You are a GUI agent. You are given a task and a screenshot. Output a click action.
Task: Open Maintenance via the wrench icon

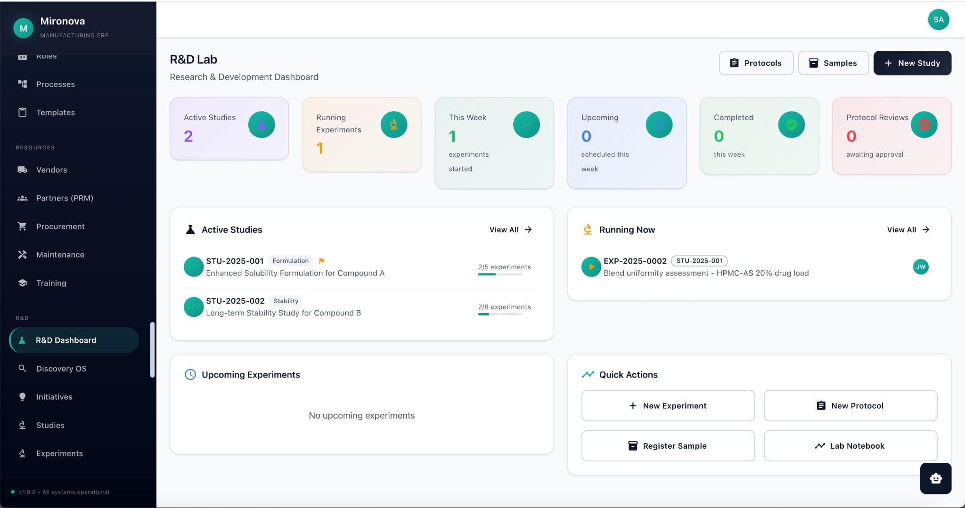click(22, 254)
